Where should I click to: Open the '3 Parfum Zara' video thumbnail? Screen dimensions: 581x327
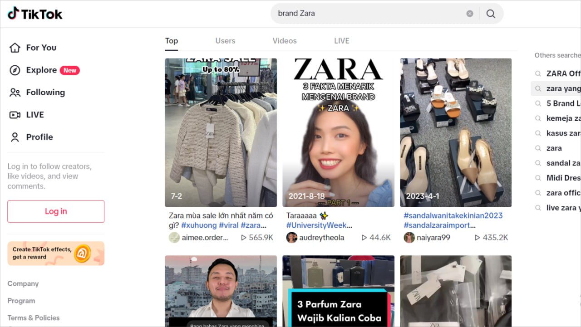[338, 291]
